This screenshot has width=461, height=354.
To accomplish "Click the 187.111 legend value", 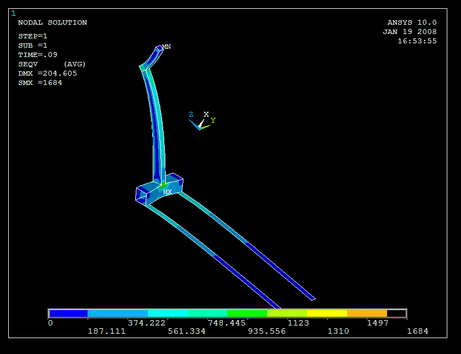I will pyautogui.click(x=107, y=332).
